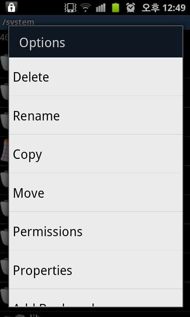Select the Copy option
The height and width of the screenshot is (317, 190).
click(96, 154)
